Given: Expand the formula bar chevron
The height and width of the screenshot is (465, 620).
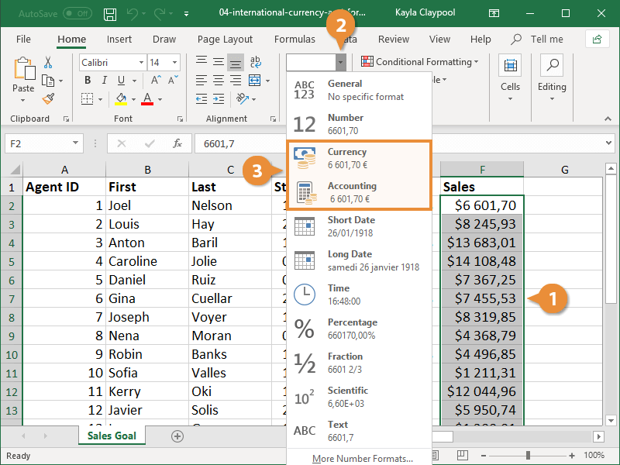Looking at the screenshot, I should [608, 143].
